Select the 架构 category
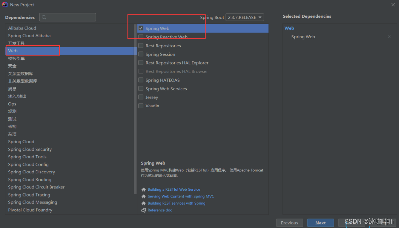 point(70,126)
